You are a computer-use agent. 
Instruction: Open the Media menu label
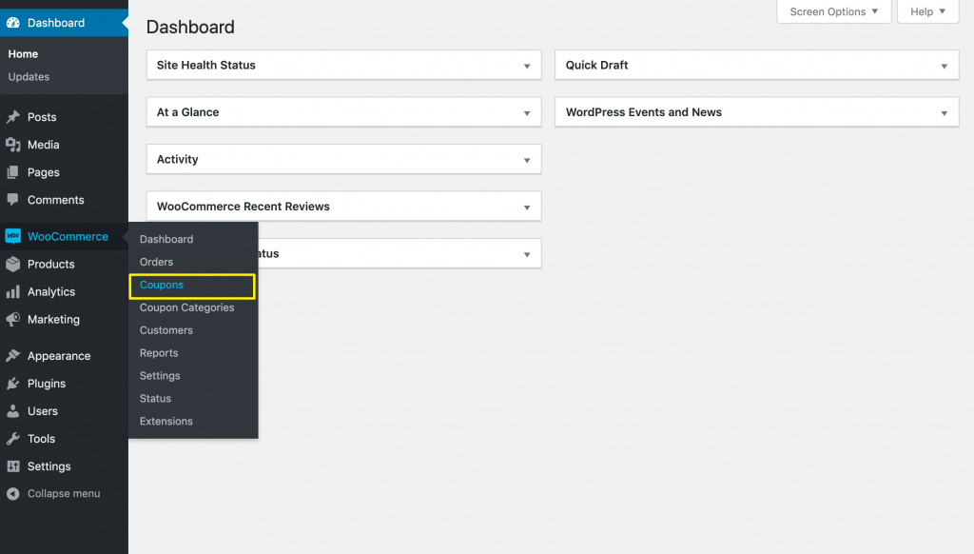coord(44,145)
